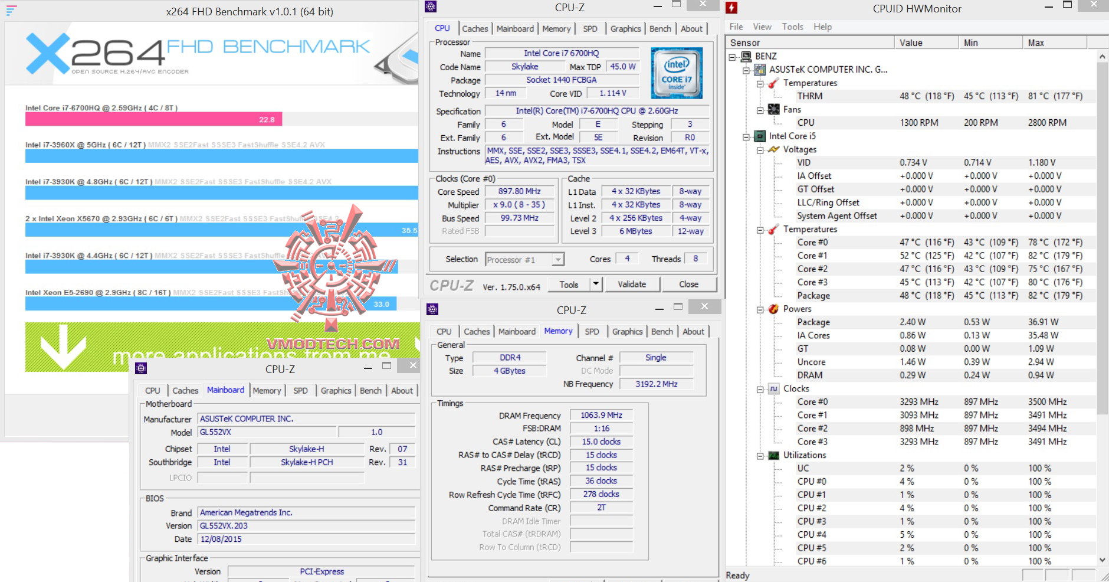
Task: Click the '897.80 MHz' Core Speed value
Action: (x=520, y=192)
